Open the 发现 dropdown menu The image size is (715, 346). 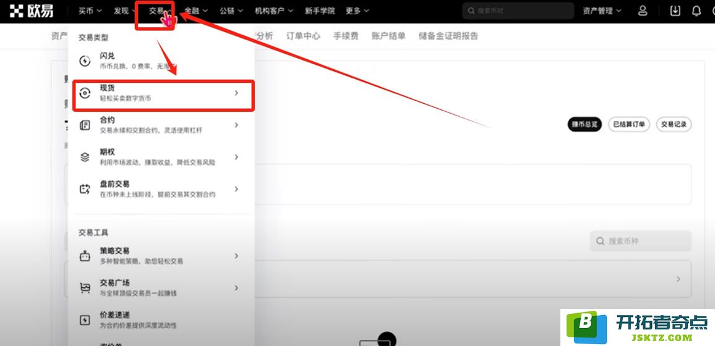125,11
